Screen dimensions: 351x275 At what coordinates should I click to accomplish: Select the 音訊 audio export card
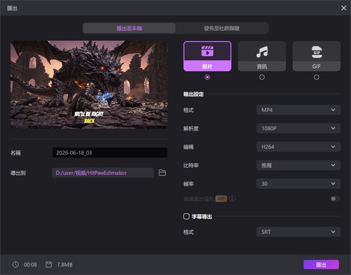tap(262, 56)
